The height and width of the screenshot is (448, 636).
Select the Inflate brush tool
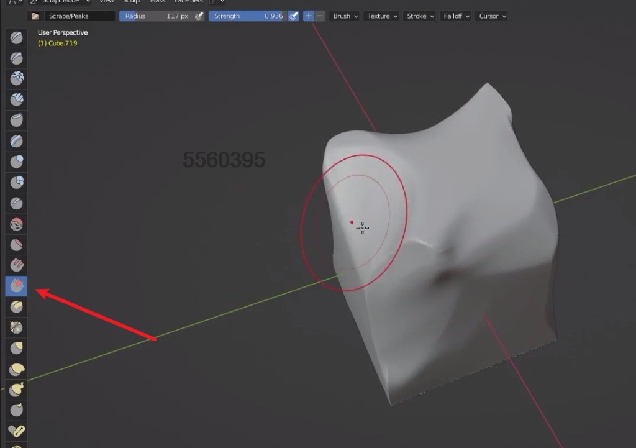(16, 162)
